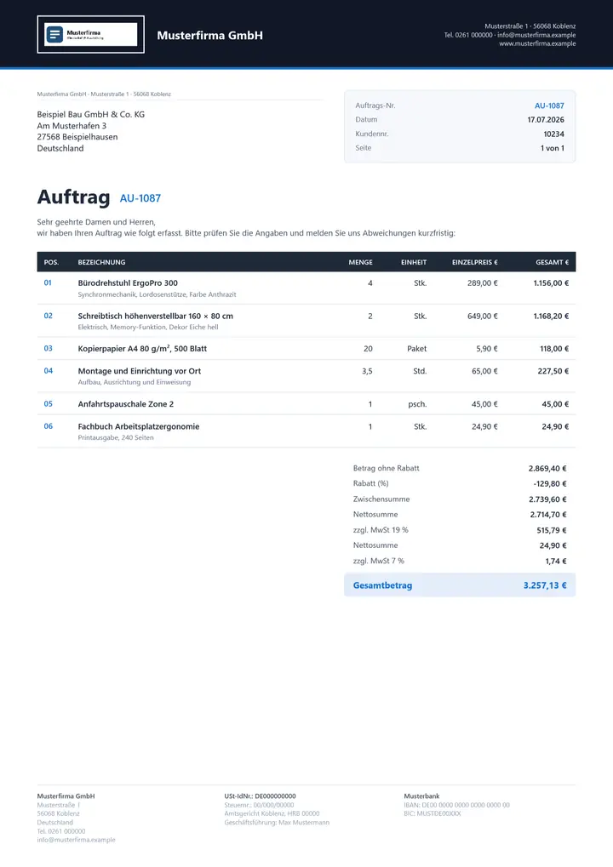Click the 'zzgl. MwSt 7 %' label

pyautogui.click(x=378, y=562)
